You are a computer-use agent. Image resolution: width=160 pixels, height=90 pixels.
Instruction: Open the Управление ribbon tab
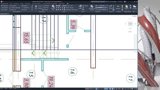[x=16, y=3]
